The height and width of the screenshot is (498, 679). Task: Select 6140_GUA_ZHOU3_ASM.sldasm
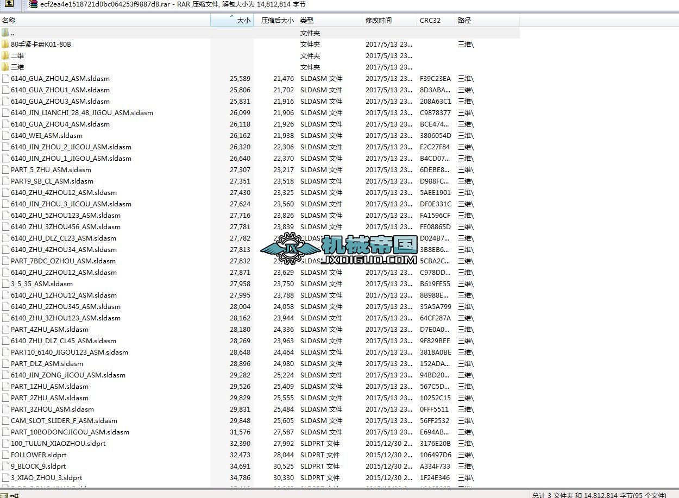[60, 102]
